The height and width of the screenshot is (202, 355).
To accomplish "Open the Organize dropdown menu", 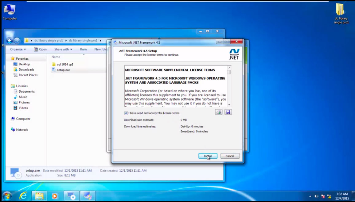I will pyautogui.click(x=18, y=49).
